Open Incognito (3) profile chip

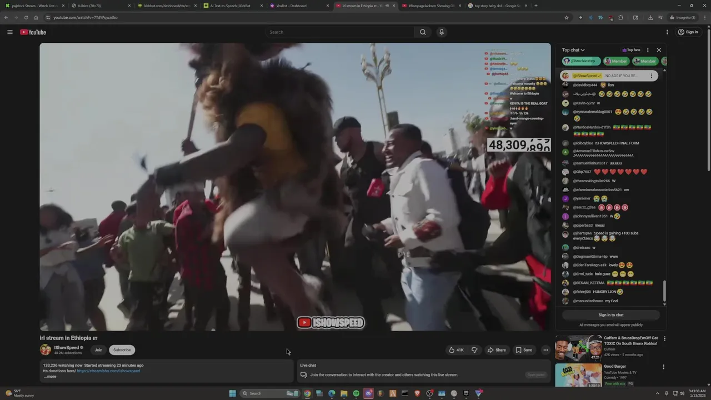click(683, 17)
